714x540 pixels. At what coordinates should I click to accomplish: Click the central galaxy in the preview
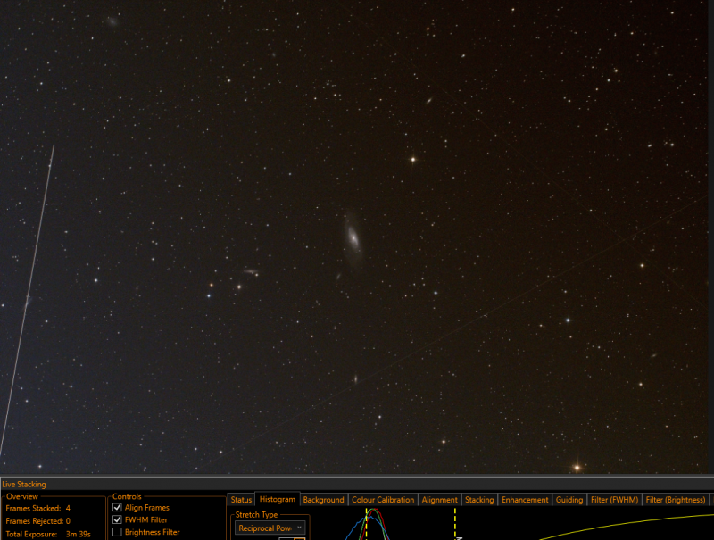pyautogui.click(x=353, y=237)
